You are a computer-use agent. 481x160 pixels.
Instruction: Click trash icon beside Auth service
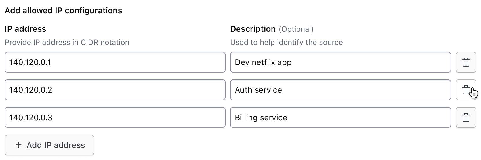(x=466, y=90)
